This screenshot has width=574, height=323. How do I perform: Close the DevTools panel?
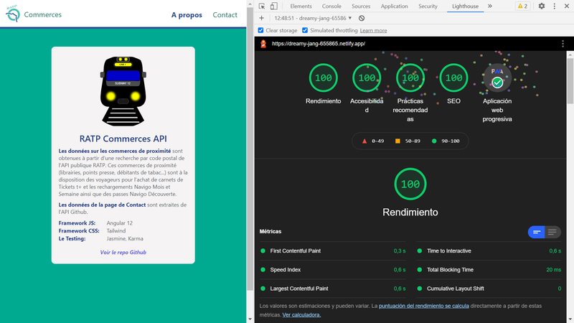click(x=566, y=6)
